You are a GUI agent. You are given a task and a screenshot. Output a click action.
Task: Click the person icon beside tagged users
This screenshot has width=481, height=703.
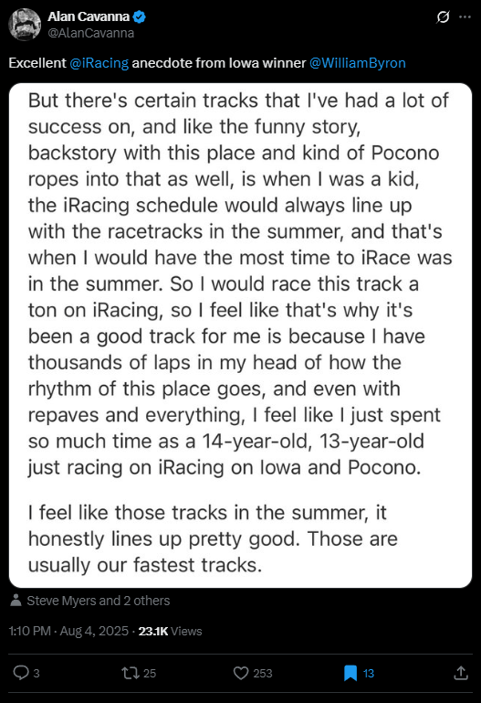(16, 601)
